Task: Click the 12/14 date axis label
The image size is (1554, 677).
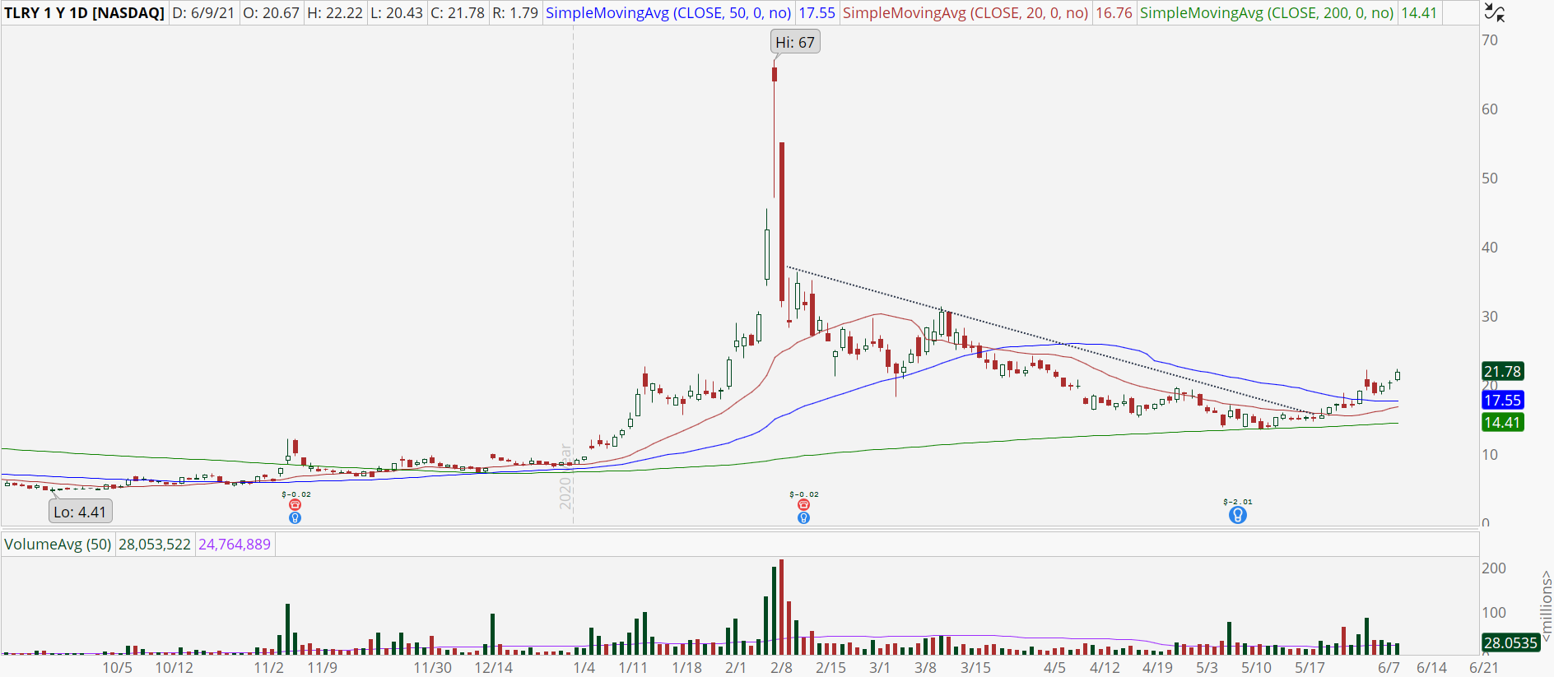Action: [494, 667]
